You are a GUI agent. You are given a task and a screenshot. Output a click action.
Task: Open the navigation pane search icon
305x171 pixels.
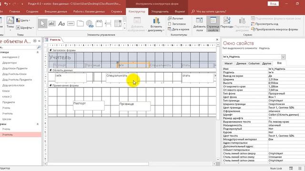[39, 47]
